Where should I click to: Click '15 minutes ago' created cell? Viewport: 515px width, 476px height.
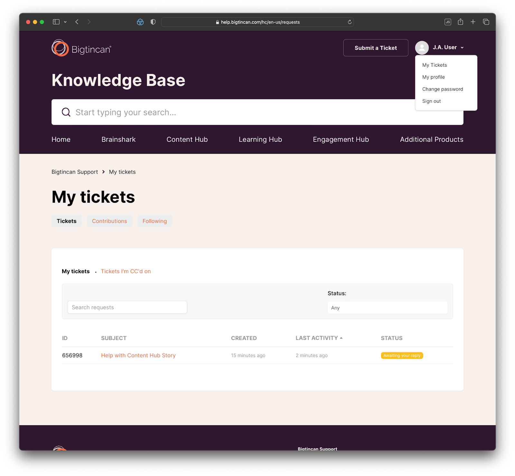tap(248, 355)
